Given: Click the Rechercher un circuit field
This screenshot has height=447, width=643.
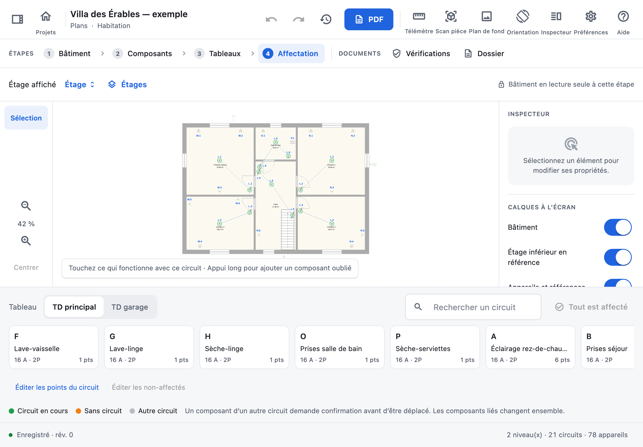Looking at the screenshot, I should 473,307.
